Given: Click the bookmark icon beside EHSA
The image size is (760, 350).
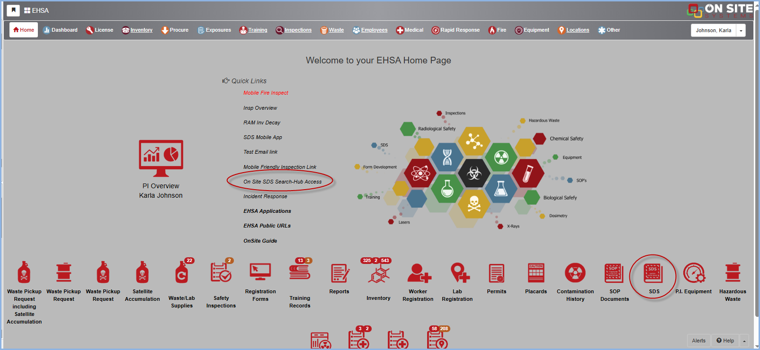Looking at the screenshot, I should [13, 10].
